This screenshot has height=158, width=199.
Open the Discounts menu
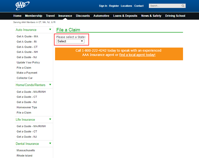pyautogui.click(x=83, y=16)
